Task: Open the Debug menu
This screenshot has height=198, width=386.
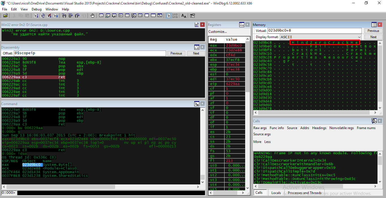Action: coord(36,9)
